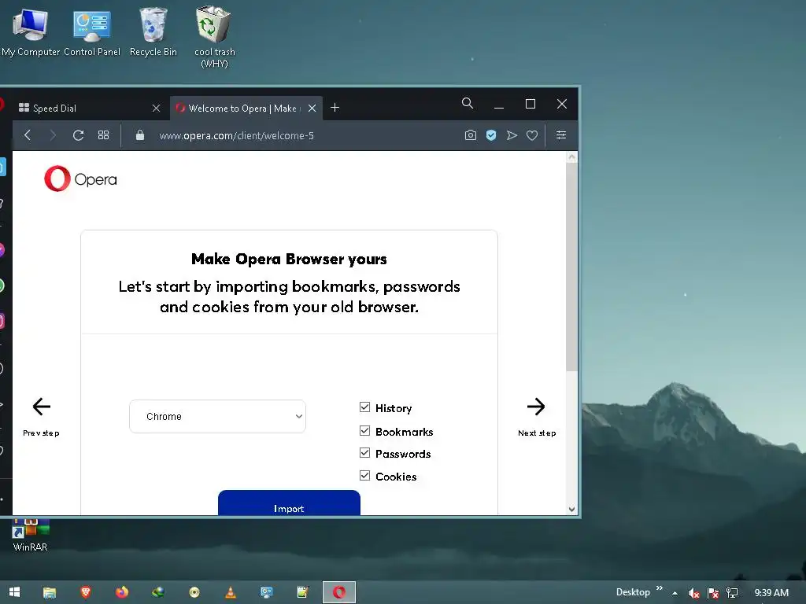Take a snapshot with the camera icon

(471, 135)
